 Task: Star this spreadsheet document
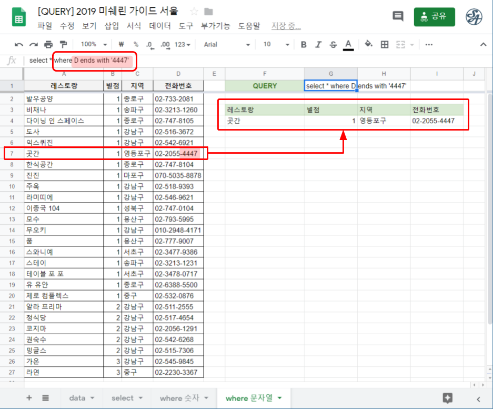[194, 12]
